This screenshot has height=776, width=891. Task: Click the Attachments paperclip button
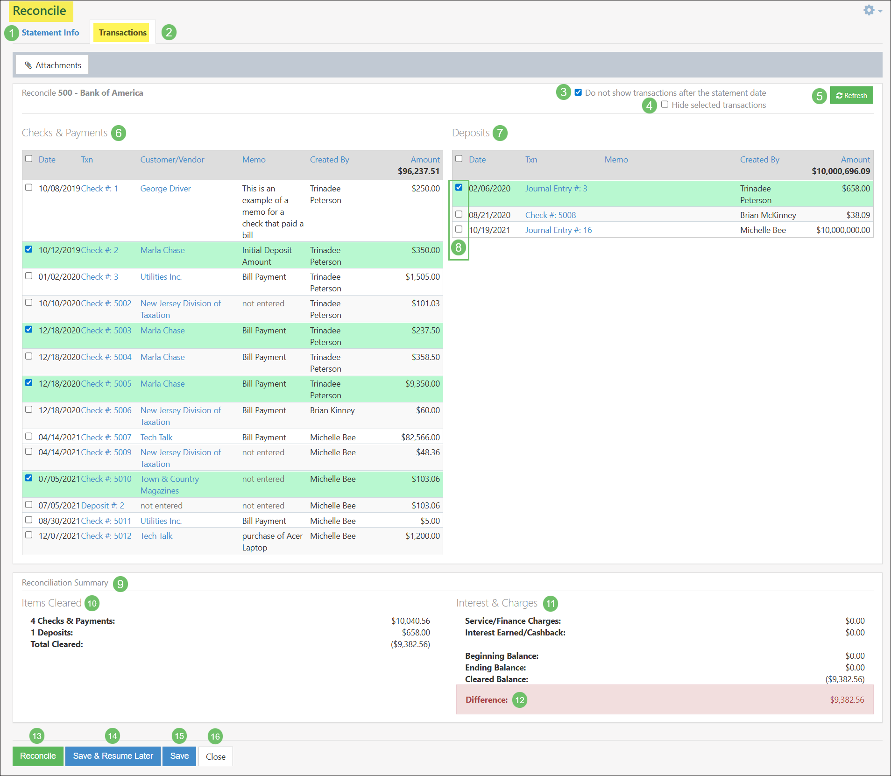tap(51, 64)
